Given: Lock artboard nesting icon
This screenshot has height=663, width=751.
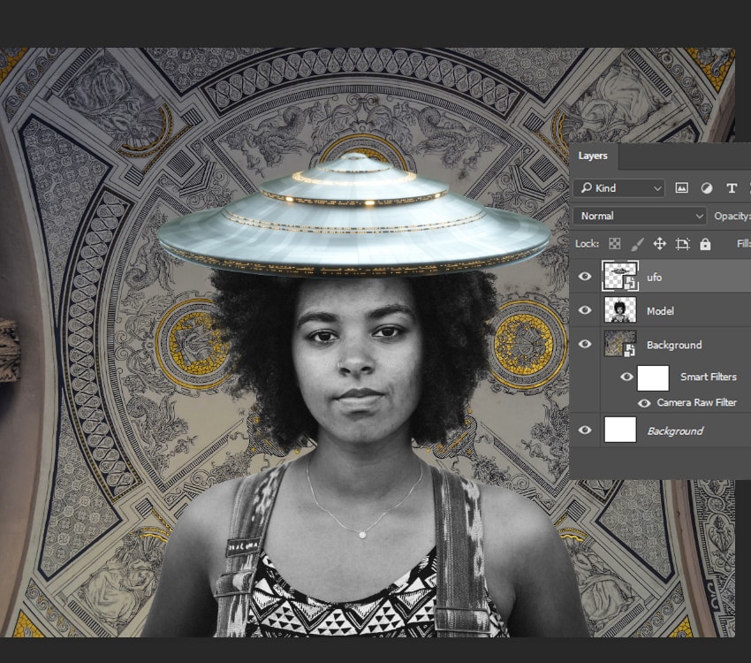Looking at the screenshot, I should 682,244.
